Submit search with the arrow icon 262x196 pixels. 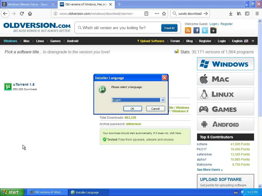(206, 14)
